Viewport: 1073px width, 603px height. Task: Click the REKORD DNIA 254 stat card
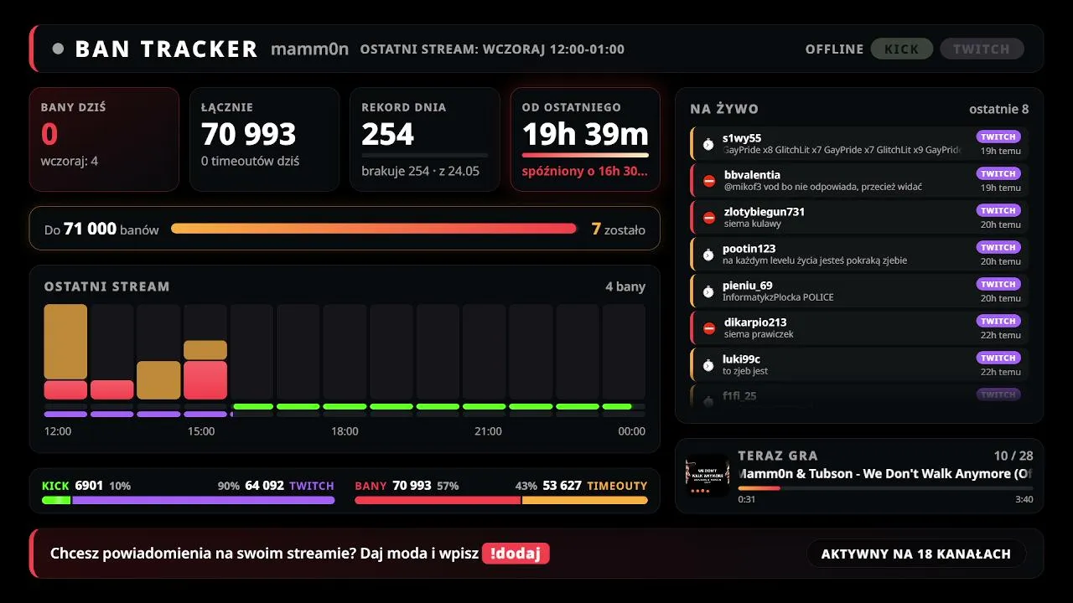[x=424, y=139]
